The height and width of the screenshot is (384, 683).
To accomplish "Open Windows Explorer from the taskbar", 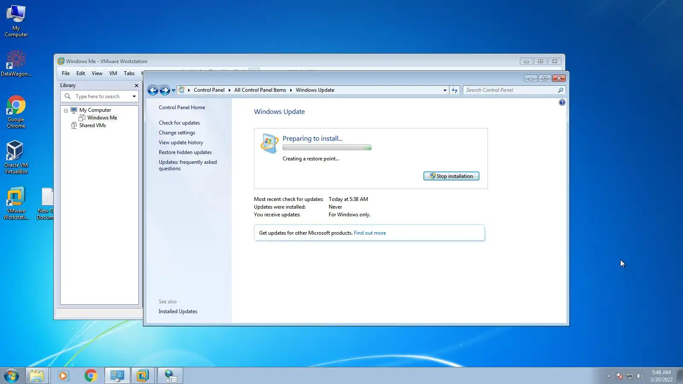I will tap(37, 376).
